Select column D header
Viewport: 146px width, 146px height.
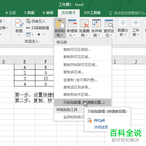coord(7,62)
